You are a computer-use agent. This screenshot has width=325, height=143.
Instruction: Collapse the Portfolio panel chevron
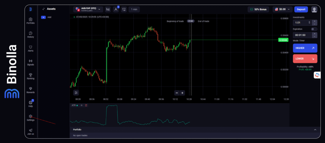[x=315, y=130]
